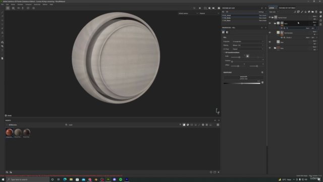This screenshot has height=182, width=323.
Task: Open the Mode menu
Action: tap(13, 5)
